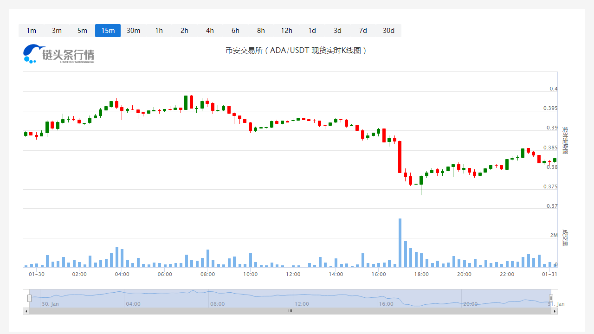Choose the 8h interval tab
This screenshot has height=334, width=594.
[x=261, y=31]
